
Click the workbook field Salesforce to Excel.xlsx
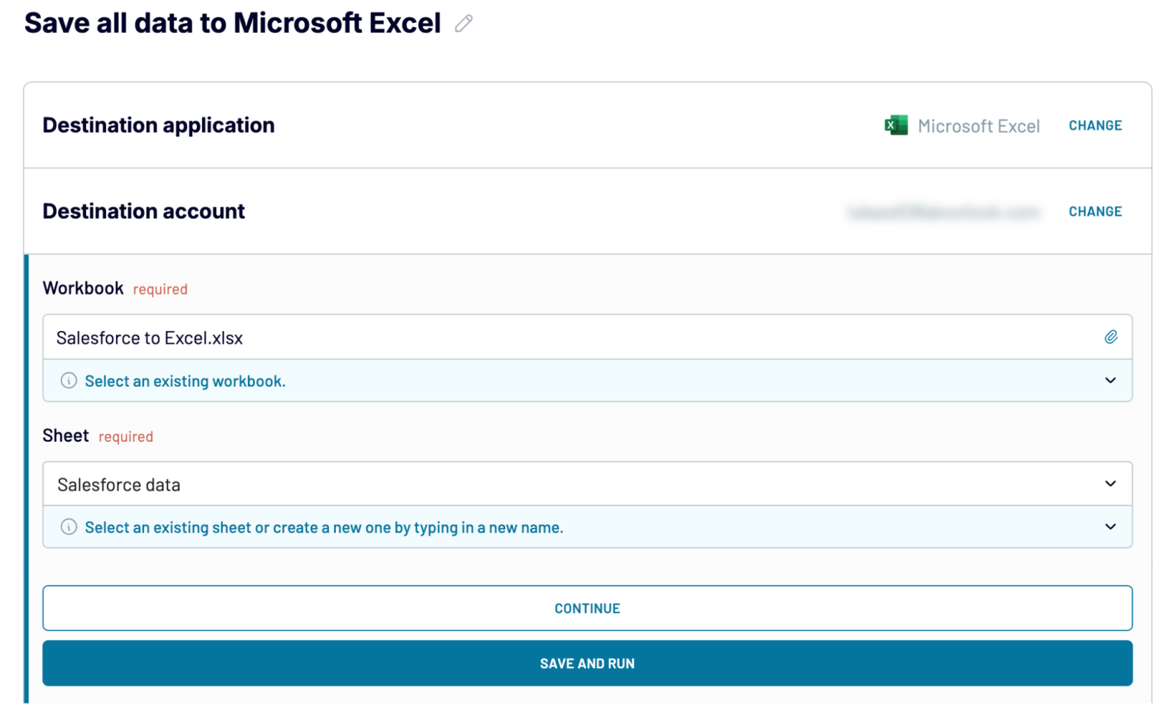[305, 336]
